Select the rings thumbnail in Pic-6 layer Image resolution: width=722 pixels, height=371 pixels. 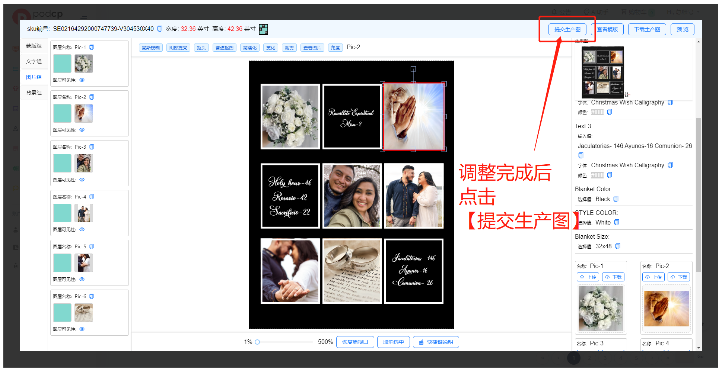tap(84, 313)
